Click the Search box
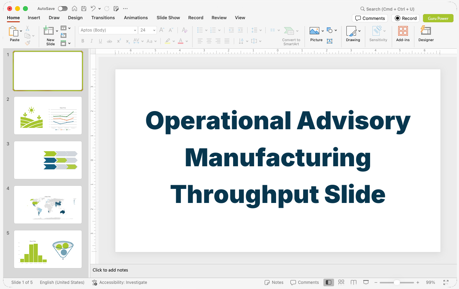 click(387, 9)
